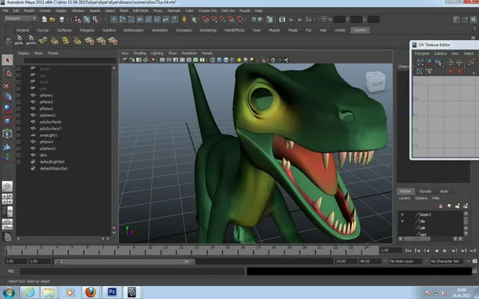The width and height of the screenshot is (479, 299).
Task: Open the No Character Set dropdown
Action: pyautogui.click(x=448, y=261)
